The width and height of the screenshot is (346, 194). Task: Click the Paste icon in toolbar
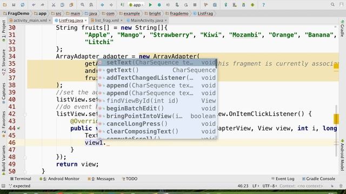[71, 5]
